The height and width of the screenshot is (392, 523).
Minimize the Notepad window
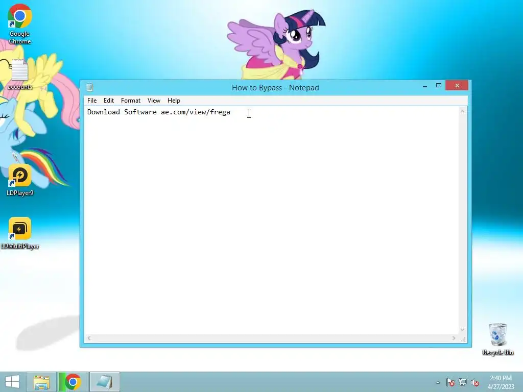coord(424,86)
